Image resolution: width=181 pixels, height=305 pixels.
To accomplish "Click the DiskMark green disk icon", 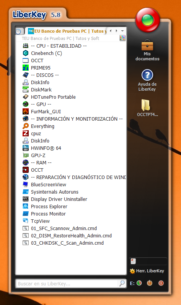I will click(x=26, y=90).
